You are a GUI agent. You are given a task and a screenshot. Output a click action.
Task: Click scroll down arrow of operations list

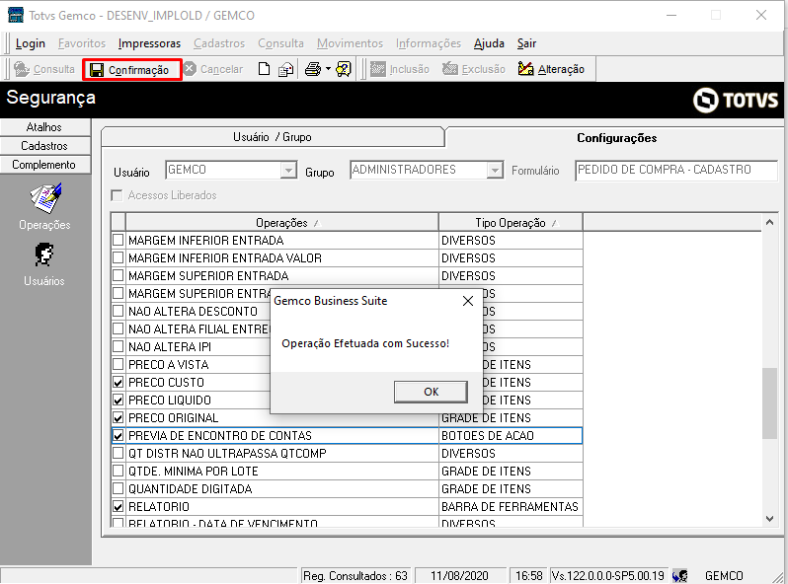pos(769,519)
